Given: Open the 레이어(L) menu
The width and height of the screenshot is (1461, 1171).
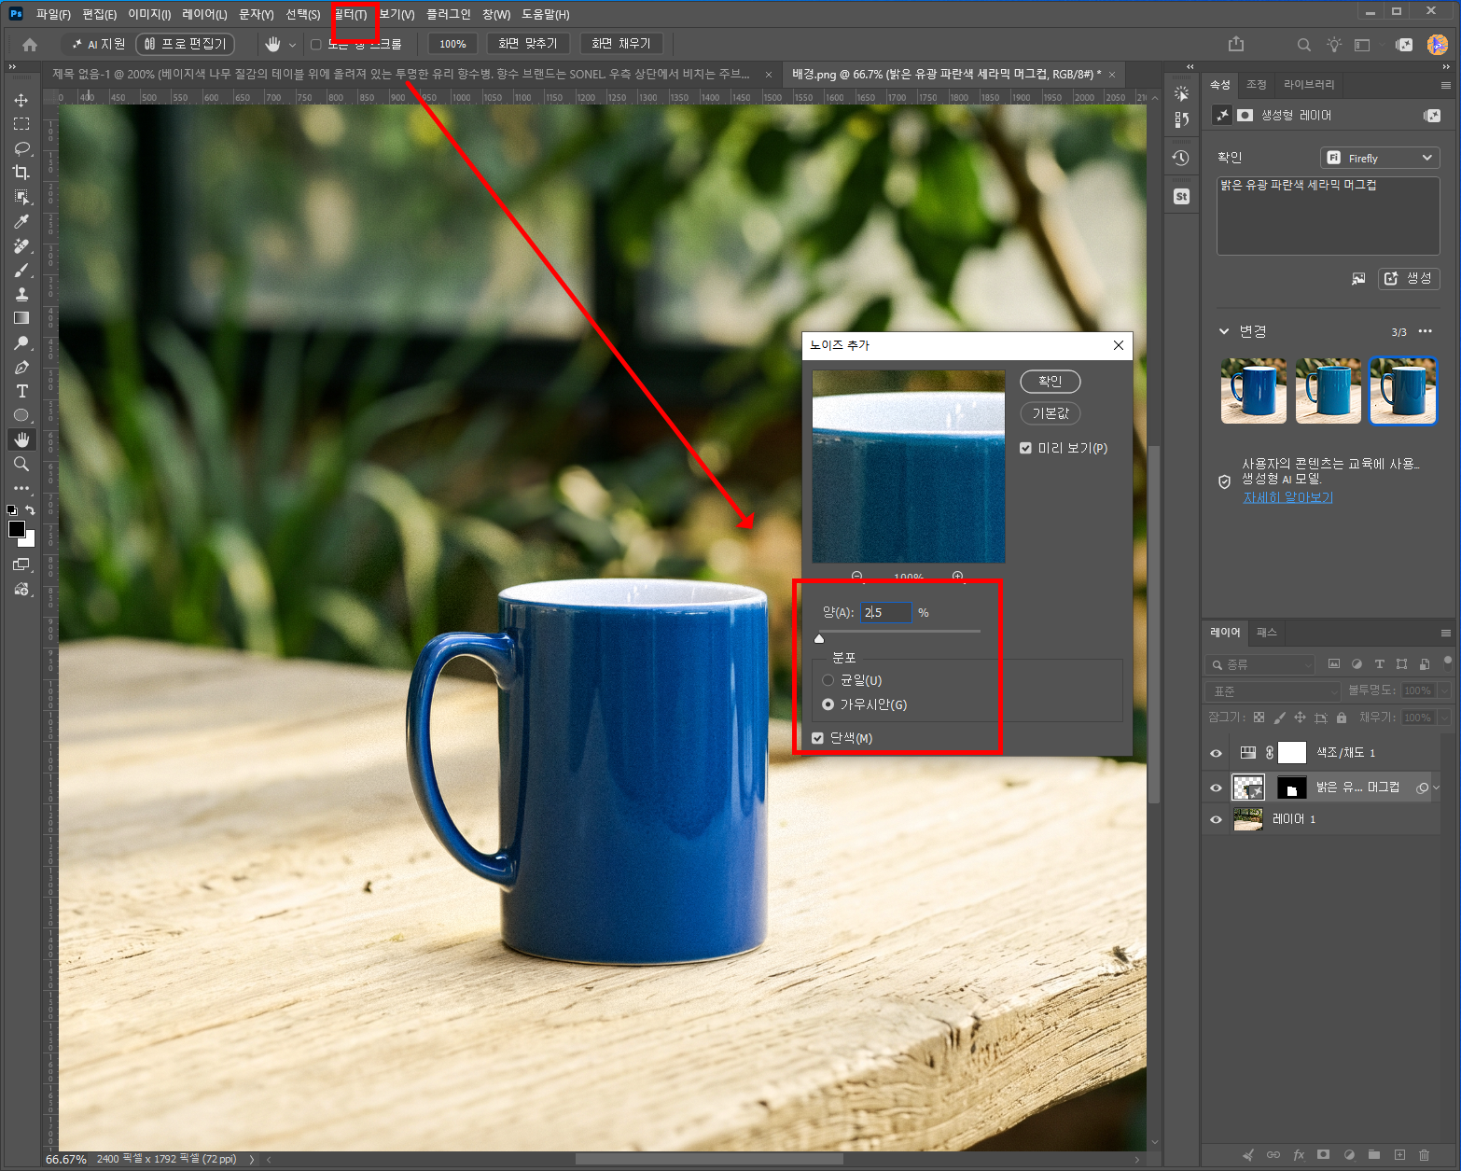Looking at the screenshot, I should 204,14.
